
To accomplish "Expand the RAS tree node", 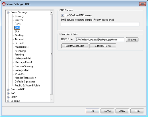I will click(x=8, y=93).
